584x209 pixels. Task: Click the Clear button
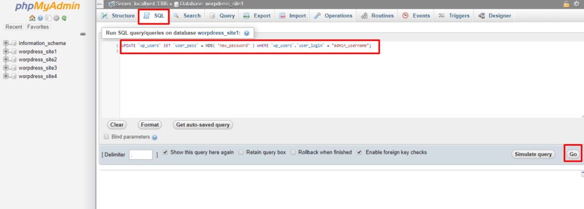point(117,125)
